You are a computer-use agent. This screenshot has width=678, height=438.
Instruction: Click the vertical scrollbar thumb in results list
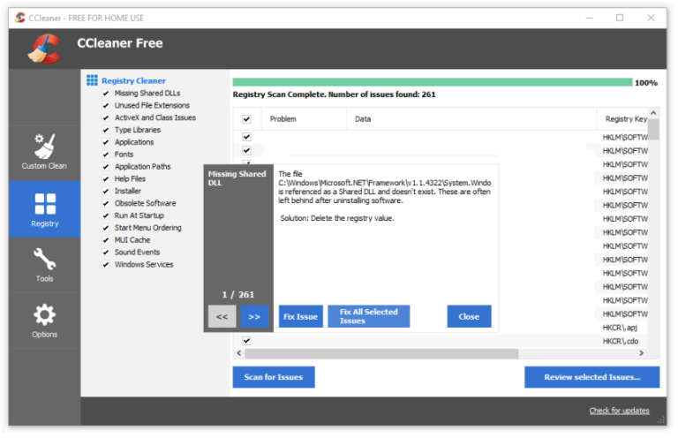pyautogui.click(x=654, y=129)
